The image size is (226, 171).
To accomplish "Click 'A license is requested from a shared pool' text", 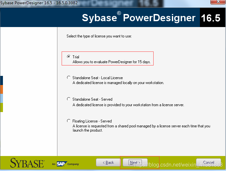I will click(141, 128).
